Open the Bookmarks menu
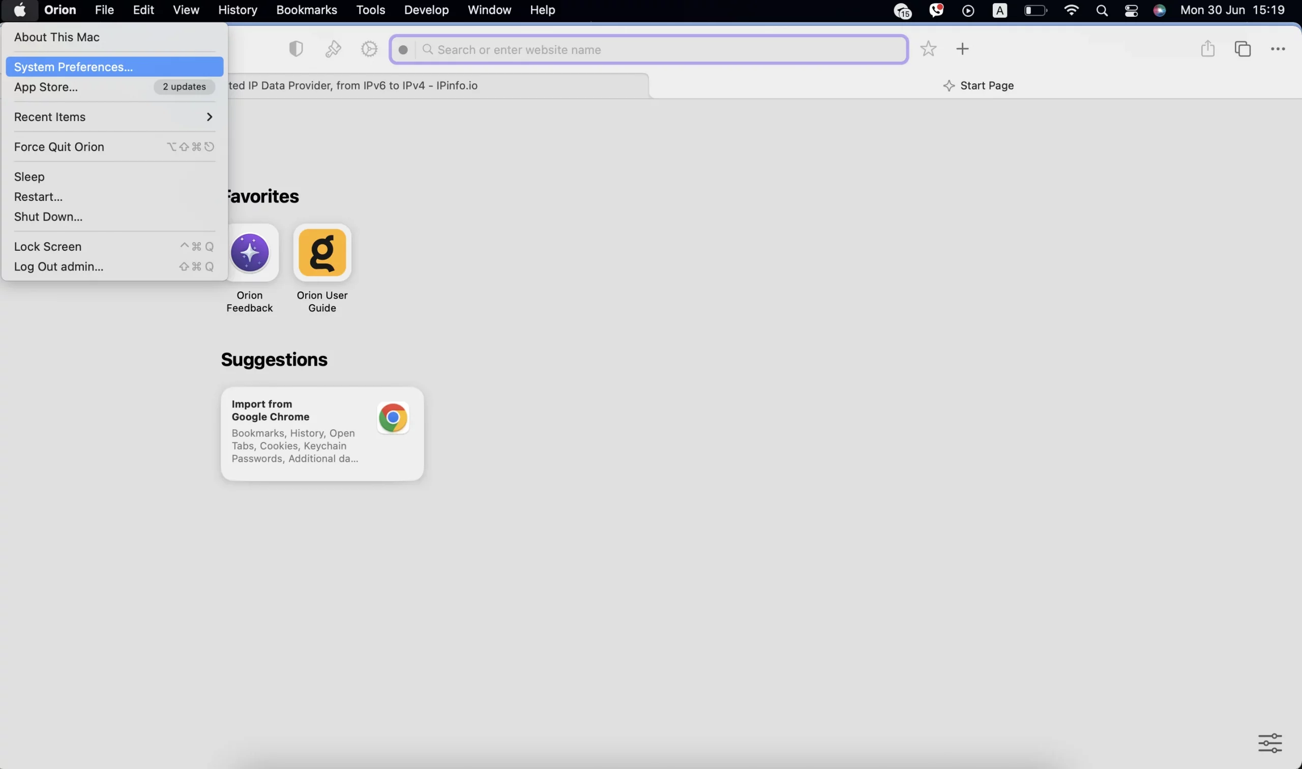The width and height of the screenshot is (1302, 769). coord(307,10)
